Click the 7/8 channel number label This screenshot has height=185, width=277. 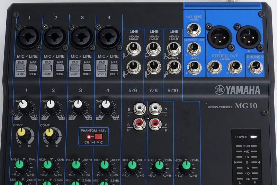click(x=153, y=91)
